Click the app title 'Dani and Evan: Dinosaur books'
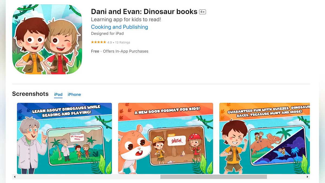Viewport: 325px width, 183px height. click(x=144, y=12)
